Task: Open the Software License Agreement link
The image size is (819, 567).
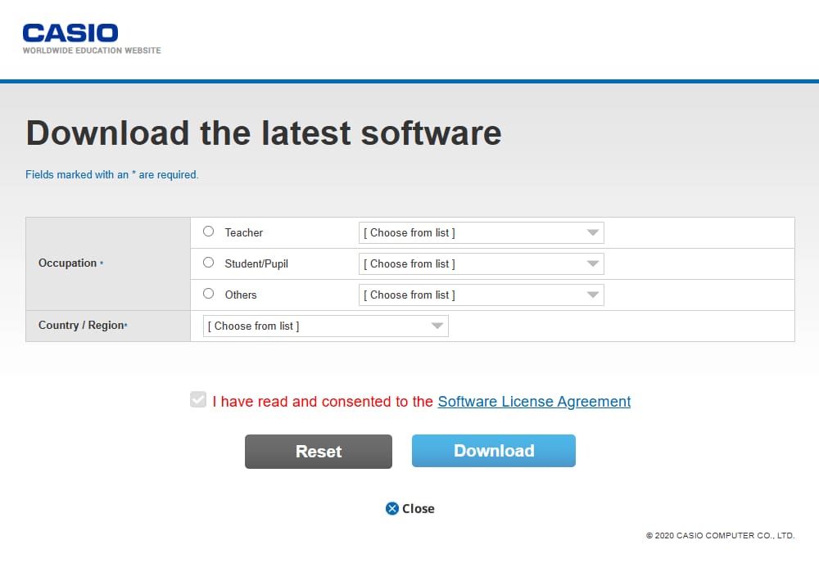Action: tap(533, 402)
